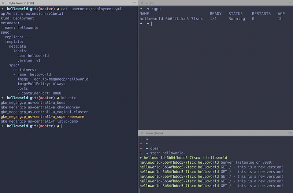Click the 'cat kubernetes/deployment.yml' command text
Image resolution: width=293 pixels, height=193 pixels.
click(x=91, y=9)
